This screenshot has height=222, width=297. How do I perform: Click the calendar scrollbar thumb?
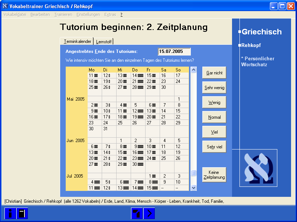pyautogui.click(x=193, y=173)
